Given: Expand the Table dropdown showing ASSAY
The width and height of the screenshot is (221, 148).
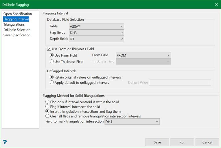Looking at the screenshot, I should tap(97, 26).
